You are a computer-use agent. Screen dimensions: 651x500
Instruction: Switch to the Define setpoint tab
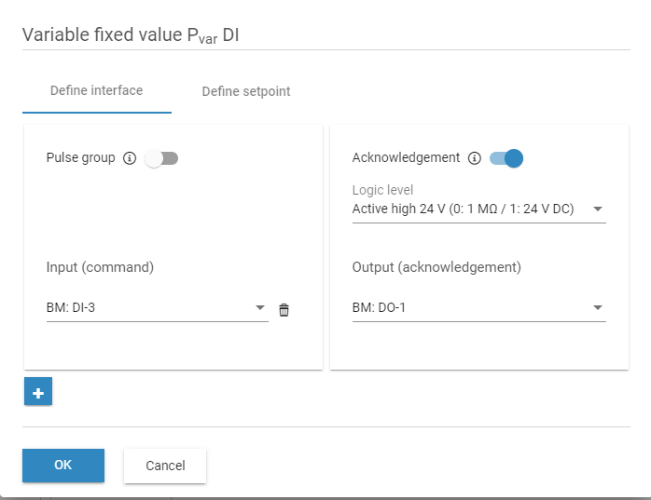pos(246,91)
